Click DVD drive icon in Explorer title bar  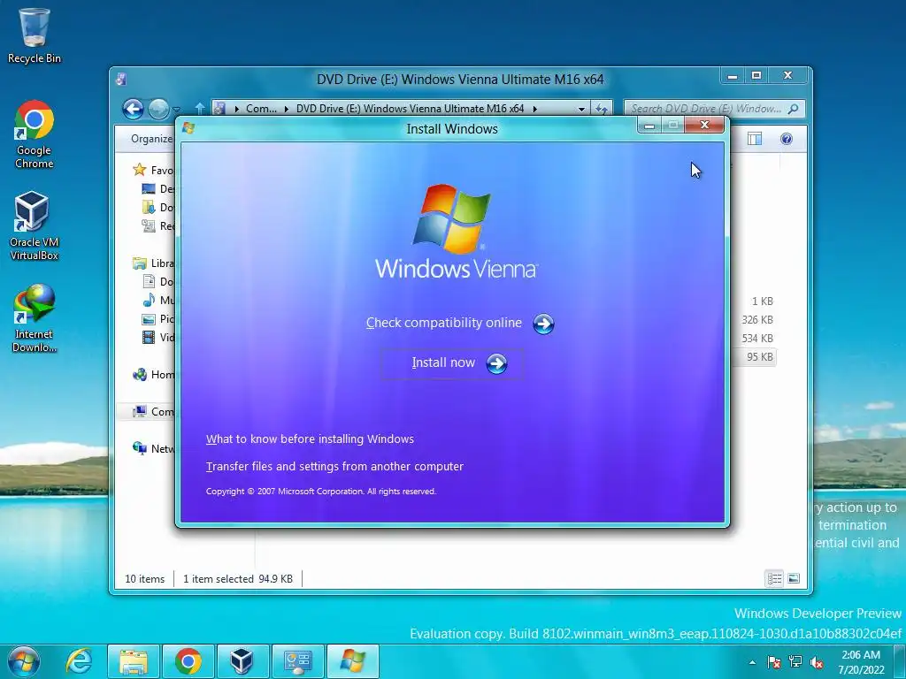[121, 79]
